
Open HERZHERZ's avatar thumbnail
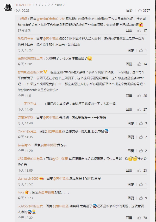8,7
